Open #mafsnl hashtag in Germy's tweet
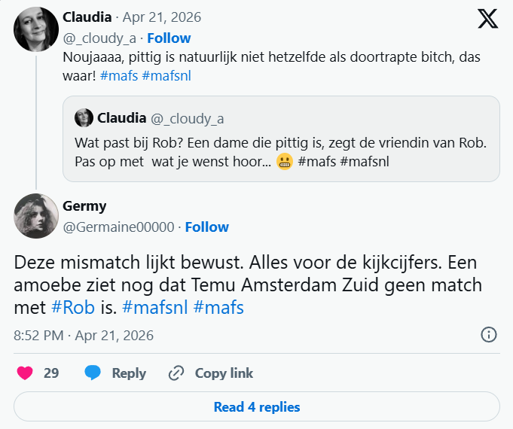 (x=154, y=307)
